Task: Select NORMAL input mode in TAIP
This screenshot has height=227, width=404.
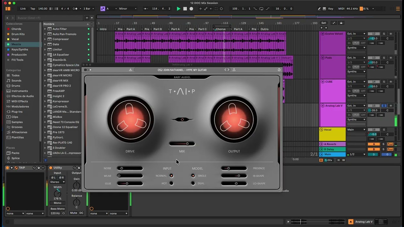Action: pos(171,176)
